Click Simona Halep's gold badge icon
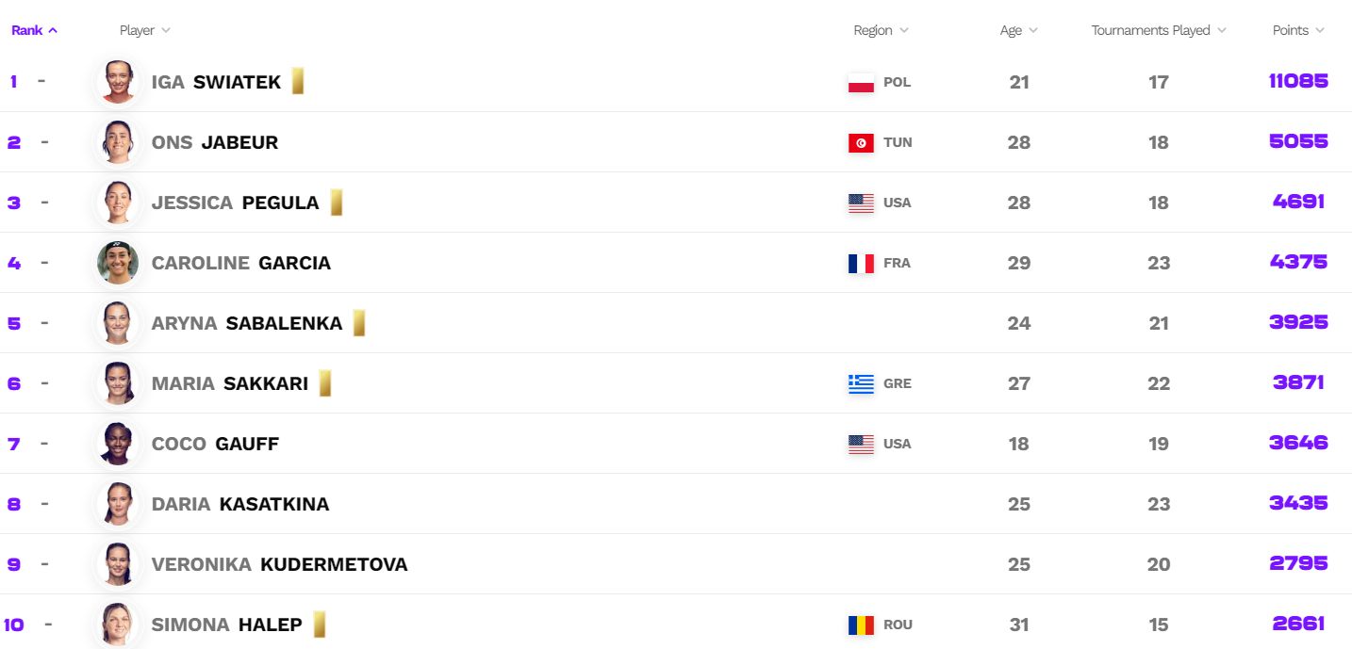This screenshot has width=1352, height=649. (320, 625)
